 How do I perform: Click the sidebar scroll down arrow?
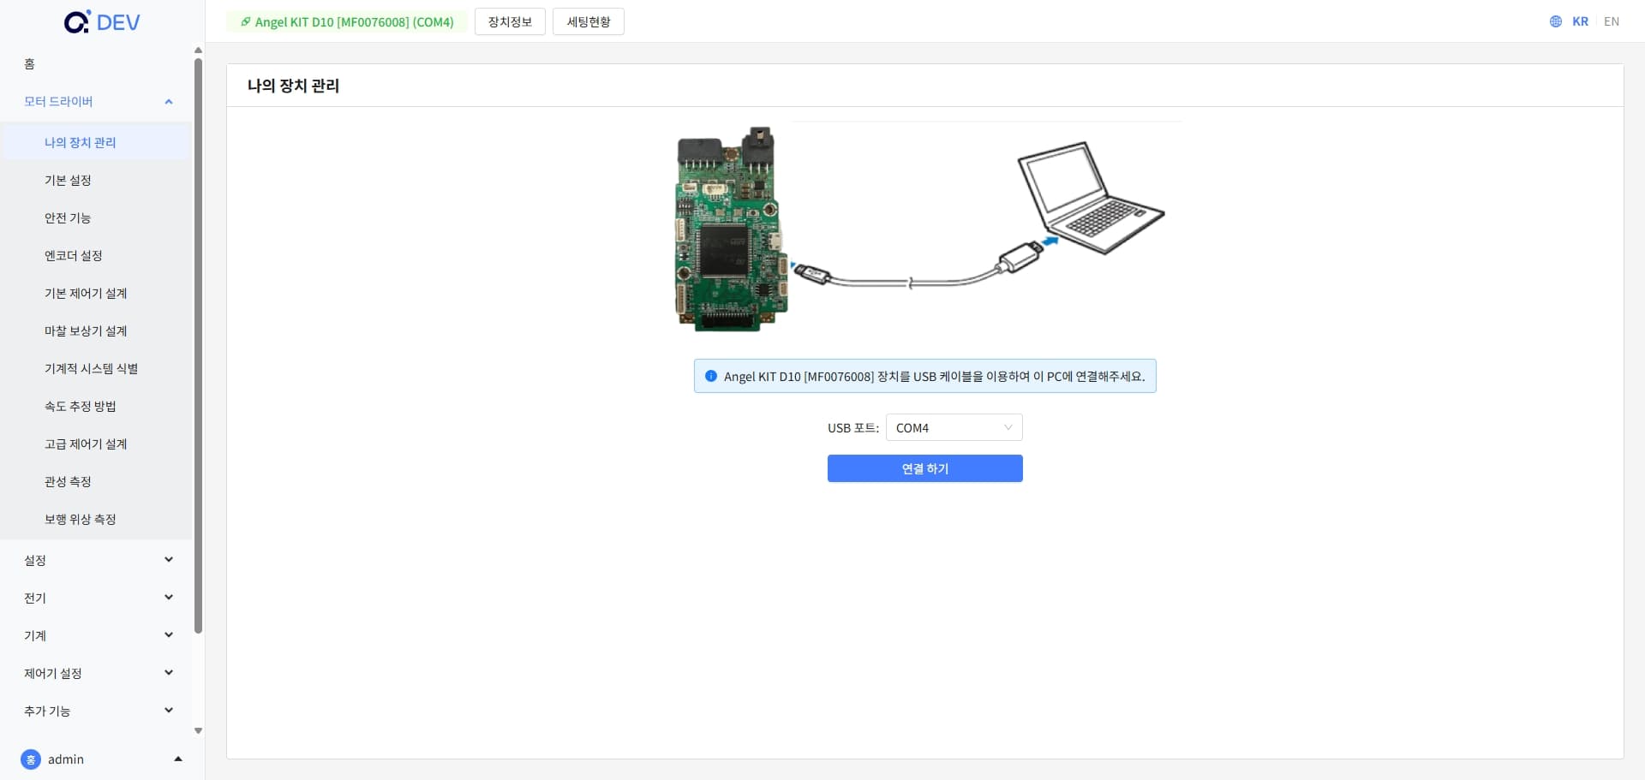(198, 731)
